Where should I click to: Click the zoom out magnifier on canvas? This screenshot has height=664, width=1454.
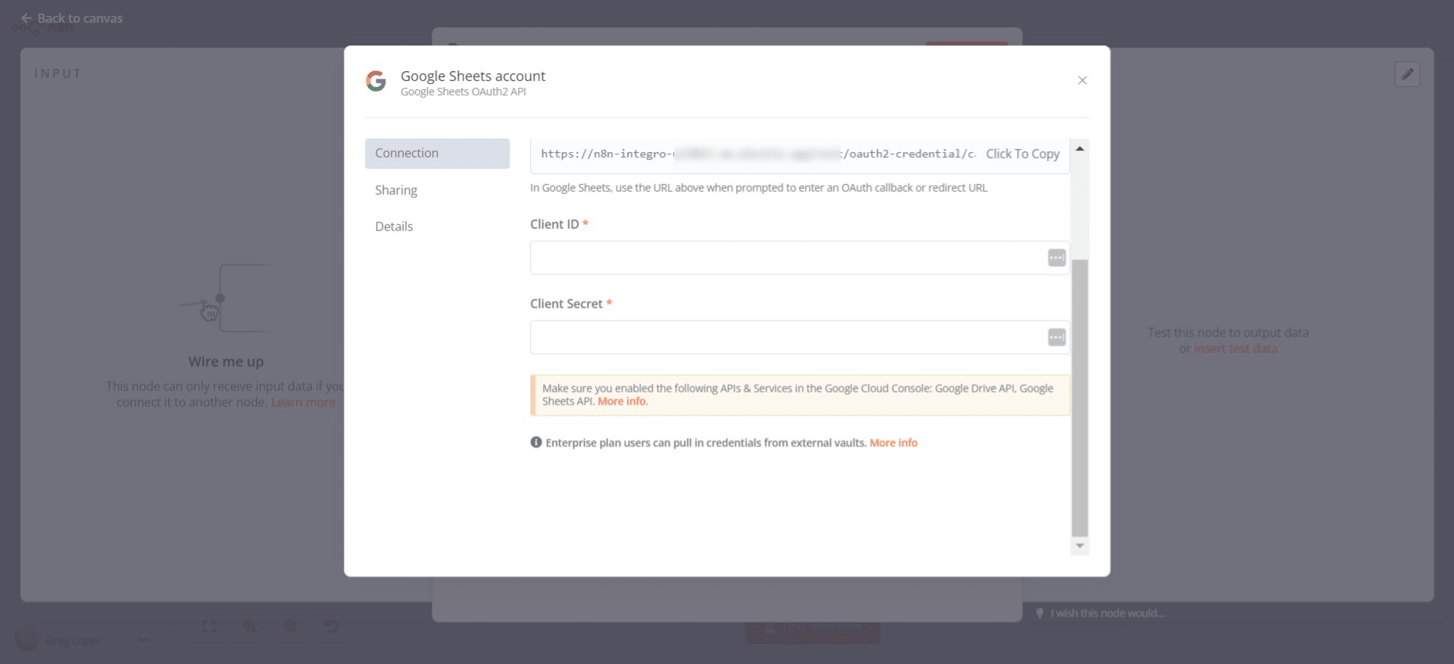(x=291, y=626)
